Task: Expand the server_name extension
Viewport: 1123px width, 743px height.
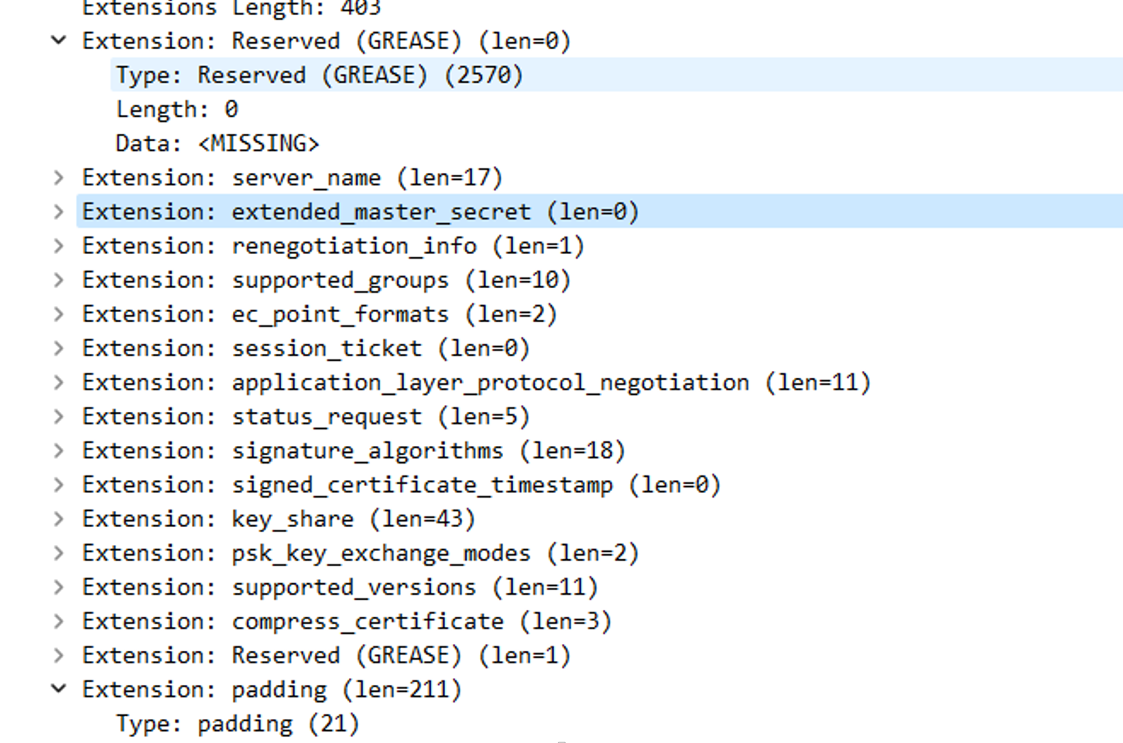Action: tap(59, 178)
